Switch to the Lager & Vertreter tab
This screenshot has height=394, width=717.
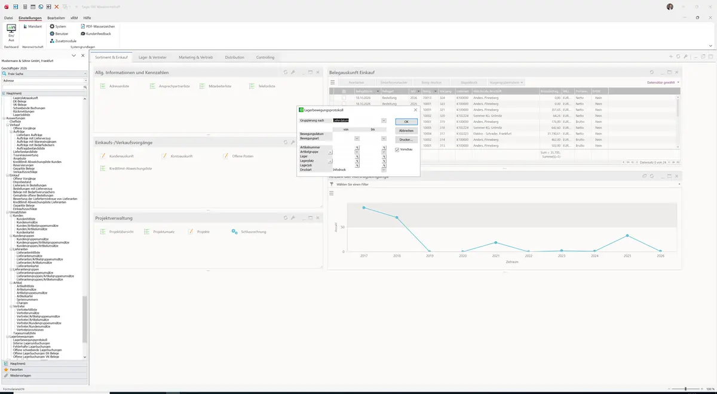click(x=152, y=57)
